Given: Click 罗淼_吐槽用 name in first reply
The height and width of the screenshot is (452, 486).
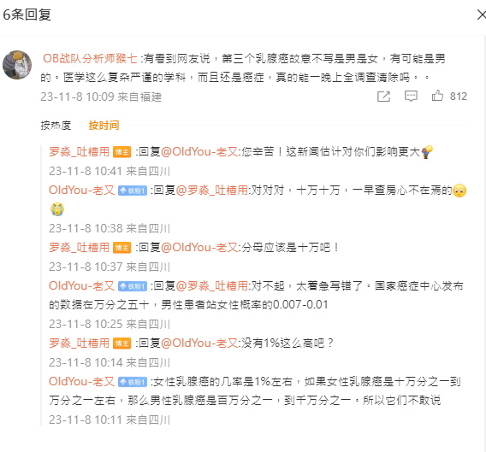Looking at the screenshot, I should (80, 152).
